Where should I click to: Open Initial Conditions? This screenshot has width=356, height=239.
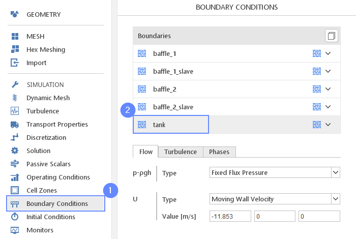pos(51,217)
